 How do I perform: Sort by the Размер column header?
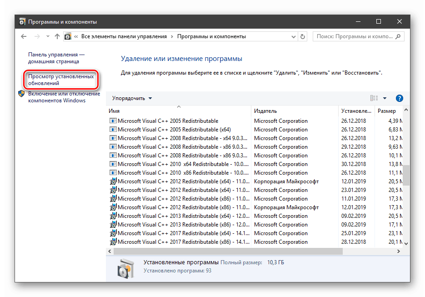coord(389,111)
